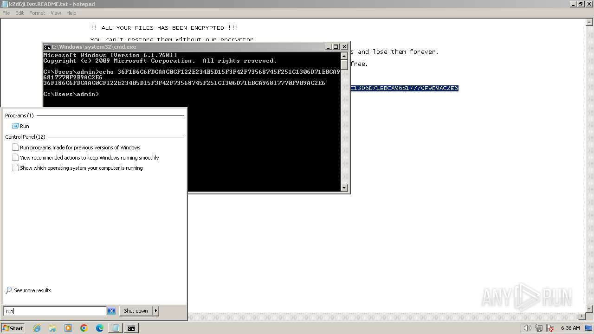Launch Internet Explorer from the taskbar
The height and width of the screenshot is (334, 594).
point(37,328)
